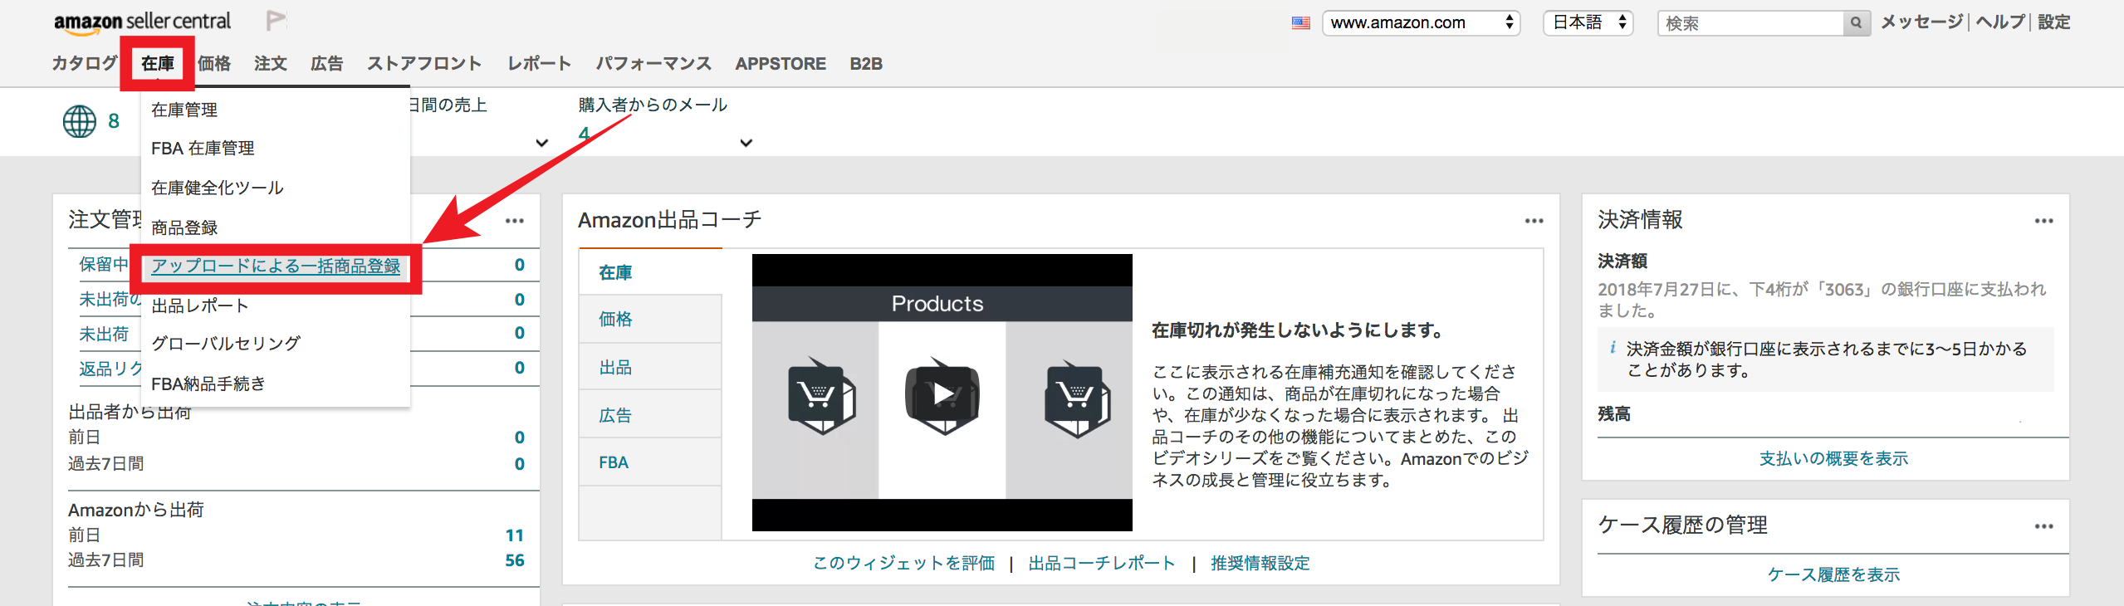Open the パフォーマンス menu

click(653, 64)
